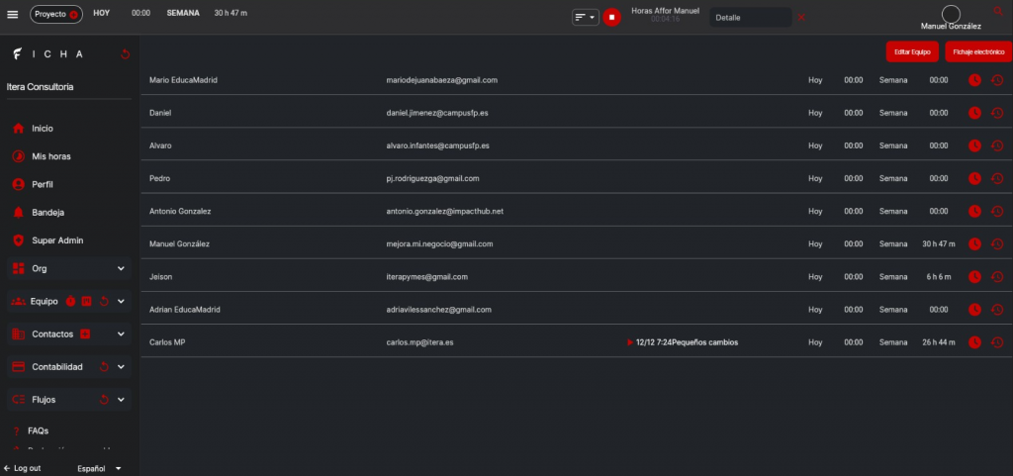The height and width of the screenshot is (476, 1013).
Task: Open the history icon in Carlos MP's row
Action: [997, 342]
